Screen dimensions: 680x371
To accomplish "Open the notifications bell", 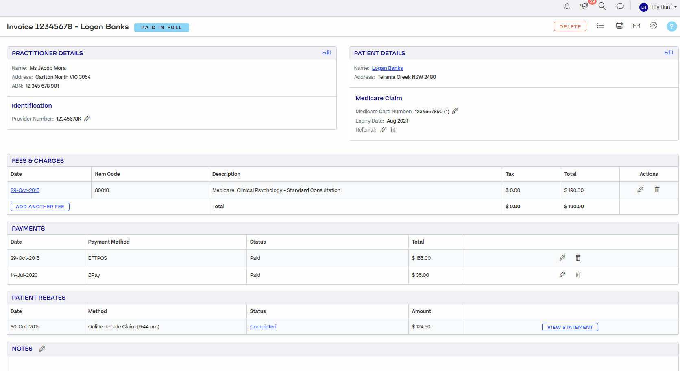I will click(x=567, y=6).
